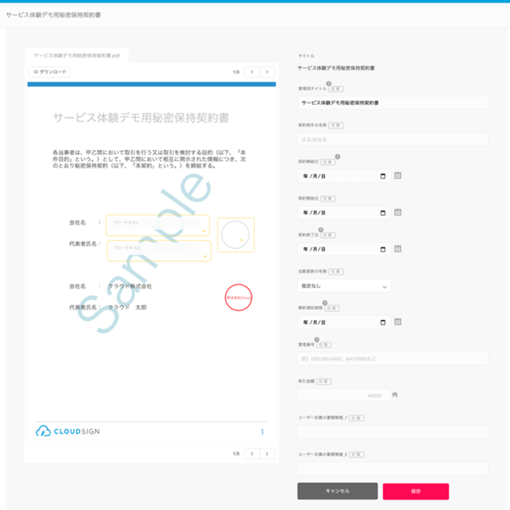Image resolution: width=510 pixels, height=510 pixels.
Task: Click outer calendar icon next to 契約開始日 field
Action: click(398, 212)
